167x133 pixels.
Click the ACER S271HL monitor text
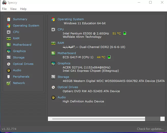pos(87,67)
